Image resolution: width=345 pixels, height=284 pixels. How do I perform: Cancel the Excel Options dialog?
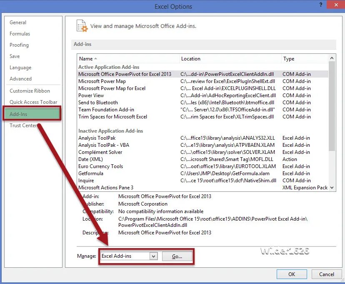click(x=327, y=274)
